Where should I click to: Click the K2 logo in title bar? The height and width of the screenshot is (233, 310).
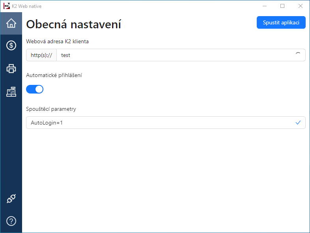[x=6, y=6]
